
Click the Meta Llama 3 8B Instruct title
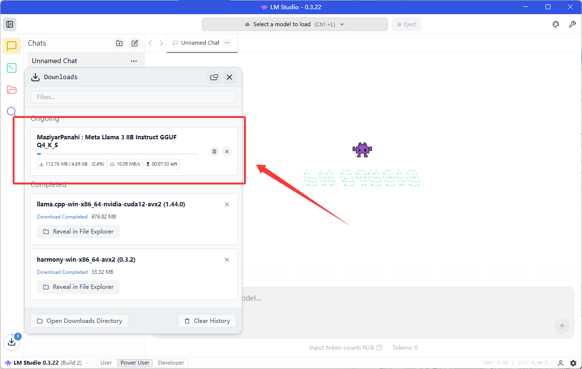click(107, 141)
